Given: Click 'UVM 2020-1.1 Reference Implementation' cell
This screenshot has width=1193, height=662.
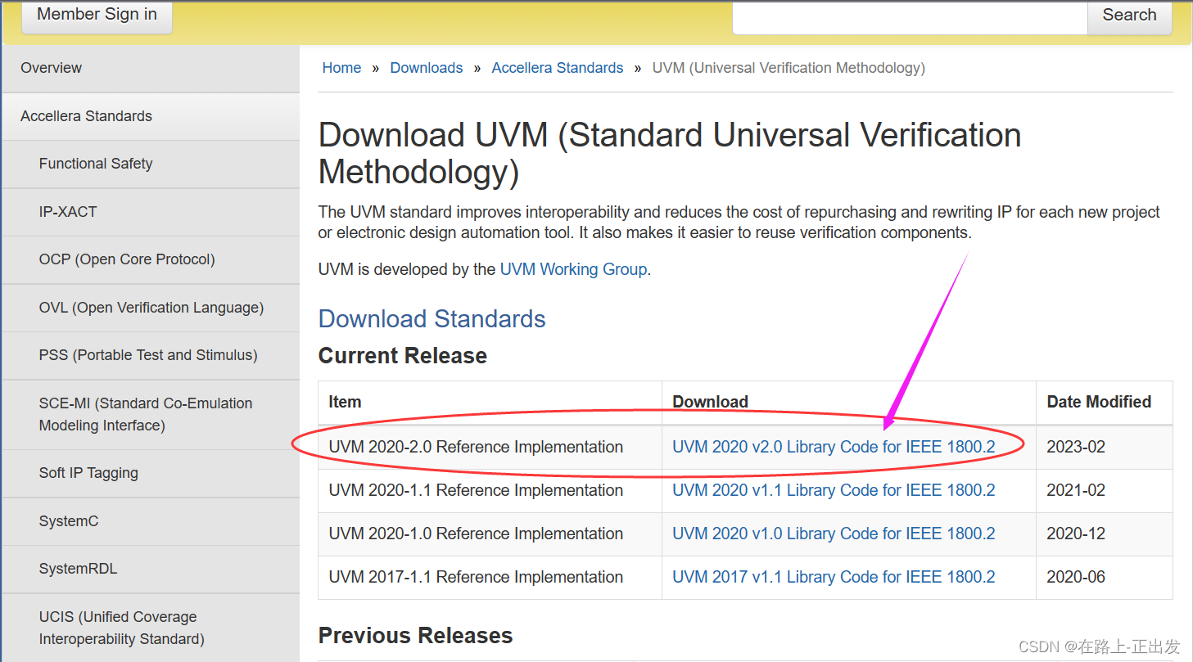Looking at the screenshot, I should coord(490,490).
